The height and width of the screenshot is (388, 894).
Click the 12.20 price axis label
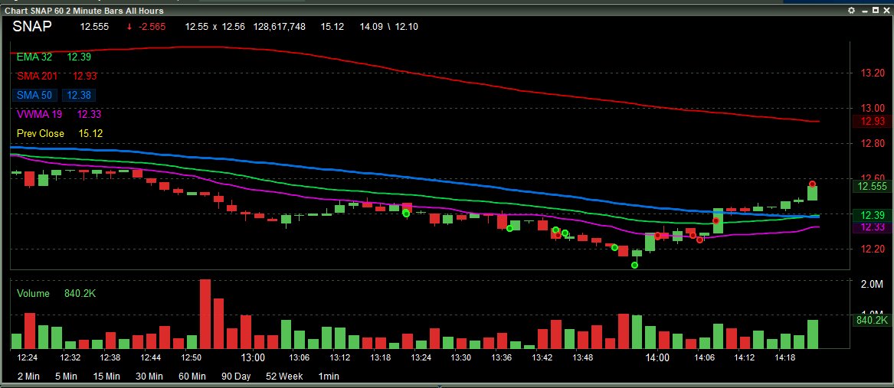click(873, 249)
